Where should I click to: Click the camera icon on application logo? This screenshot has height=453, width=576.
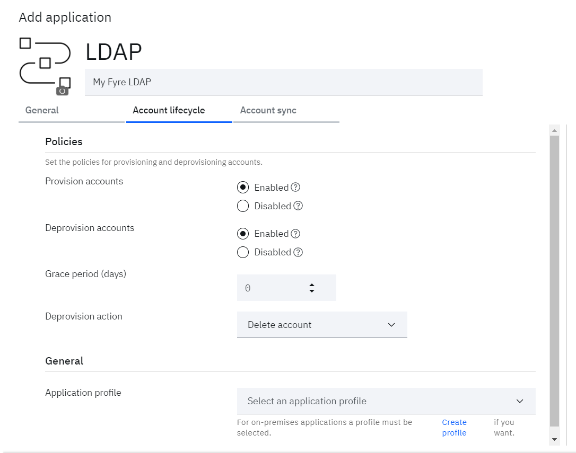coord(63,91)
